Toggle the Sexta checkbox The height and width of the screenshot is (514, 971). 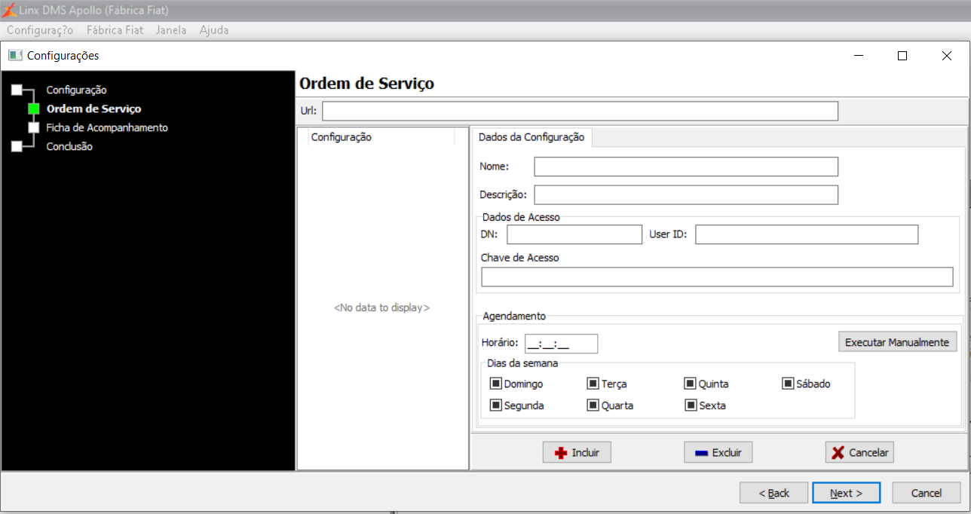click(x=691, y=405)
